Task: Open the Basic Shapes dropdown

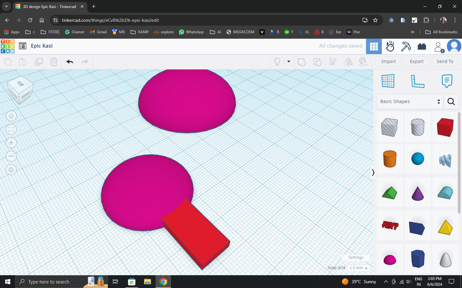Action: point(410,101)
